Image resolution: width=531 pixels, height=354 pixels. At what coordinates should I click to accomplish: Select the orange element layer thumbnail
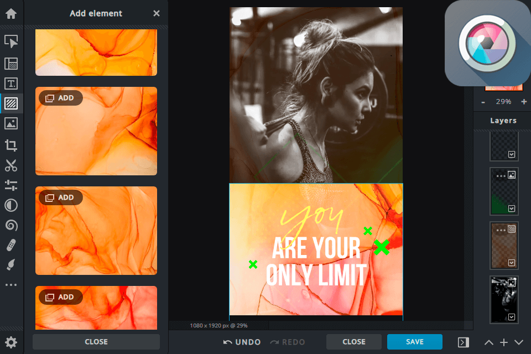point(504,245)
